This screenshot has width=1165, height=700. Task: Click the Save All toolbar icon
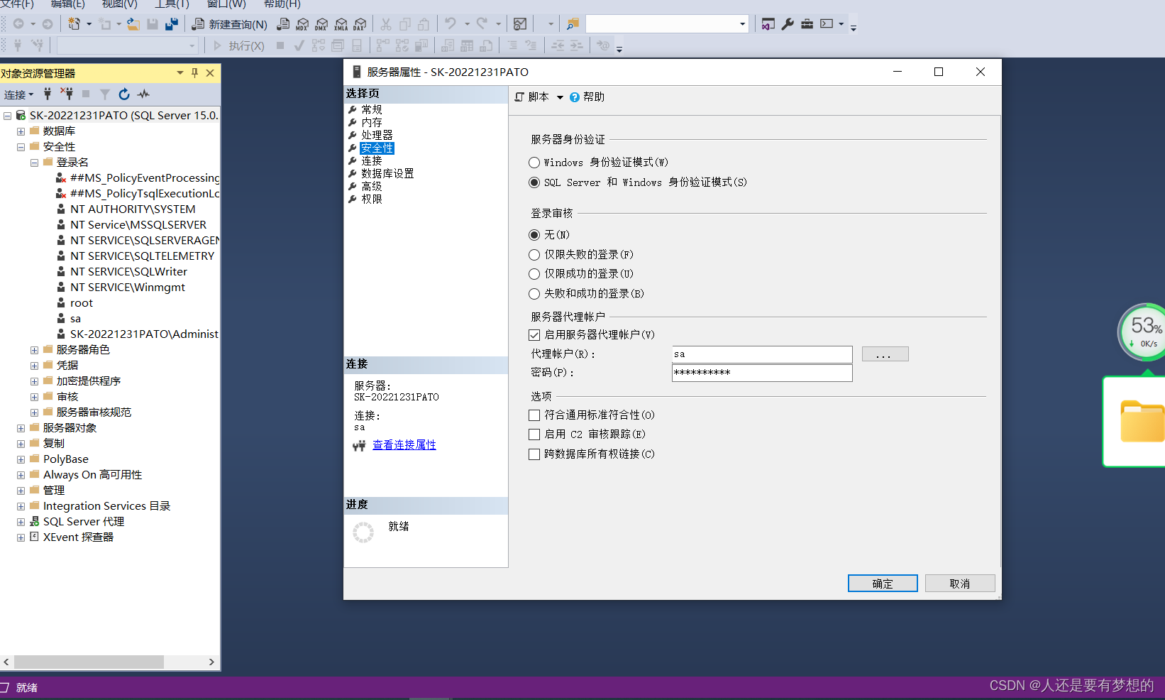[171, 24]
